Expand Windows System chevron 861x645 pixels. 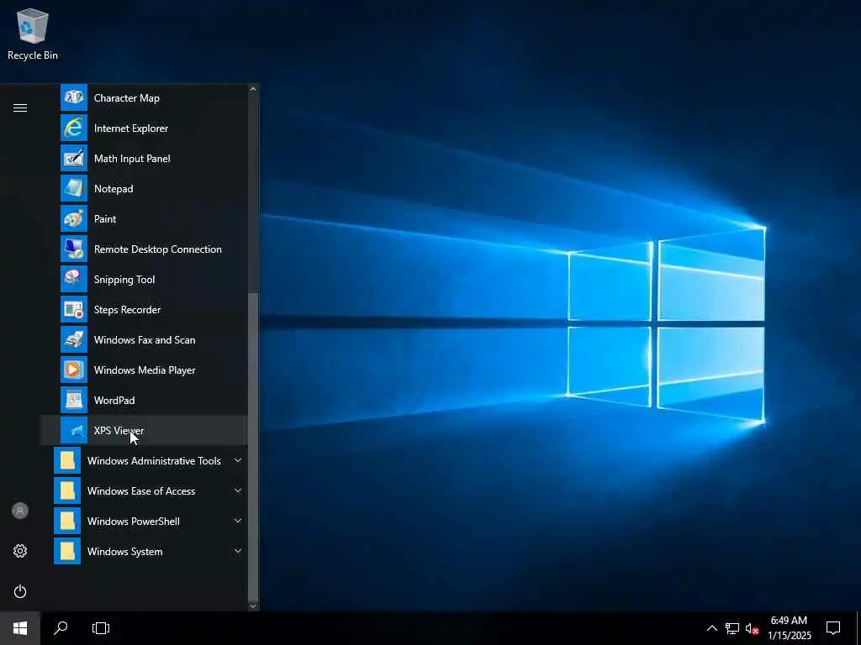238,551
